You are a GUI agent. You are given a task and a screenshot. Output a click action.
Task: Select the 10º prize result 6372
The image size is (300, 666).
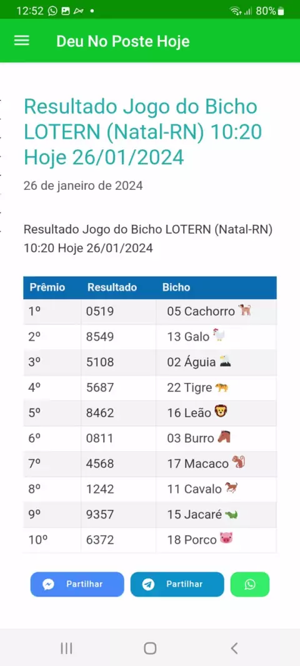pyautogui.click(x=100, y=540)
